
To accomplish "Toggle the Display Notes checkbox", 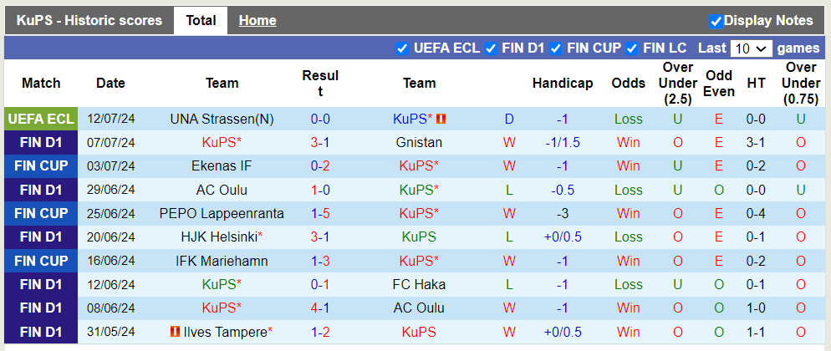I will pos(716,21).
